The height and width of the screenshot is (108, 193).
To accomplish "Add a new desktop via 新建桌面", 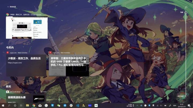I will 12,7.
